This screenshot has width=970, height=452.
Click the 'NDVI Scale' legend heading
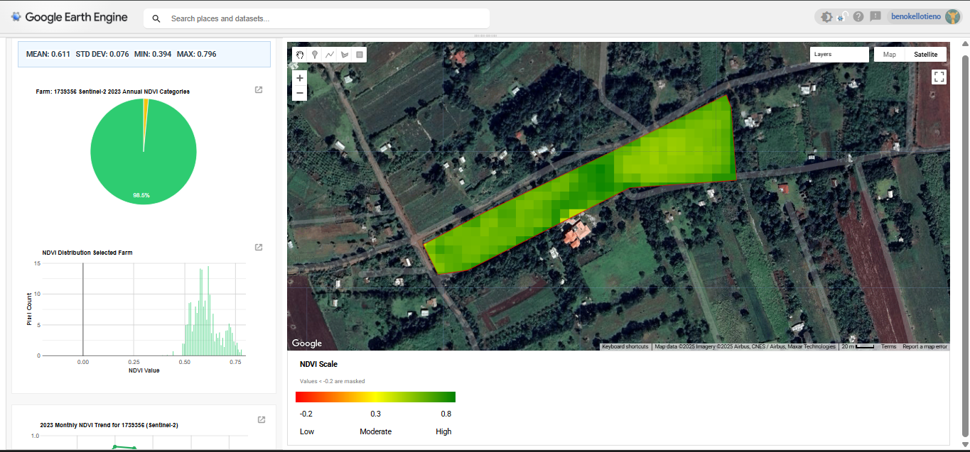point(318,364)
